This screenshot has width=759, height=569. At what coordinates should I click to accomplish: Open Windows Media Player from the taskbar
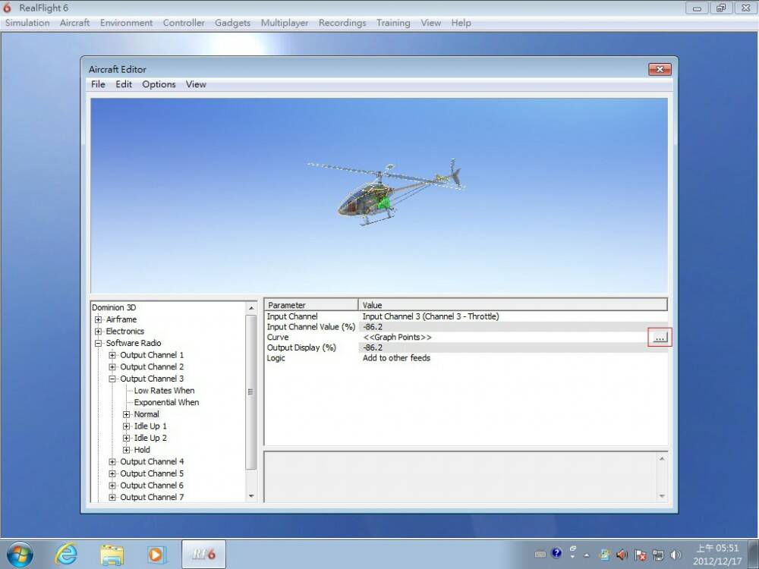point(157,555)
